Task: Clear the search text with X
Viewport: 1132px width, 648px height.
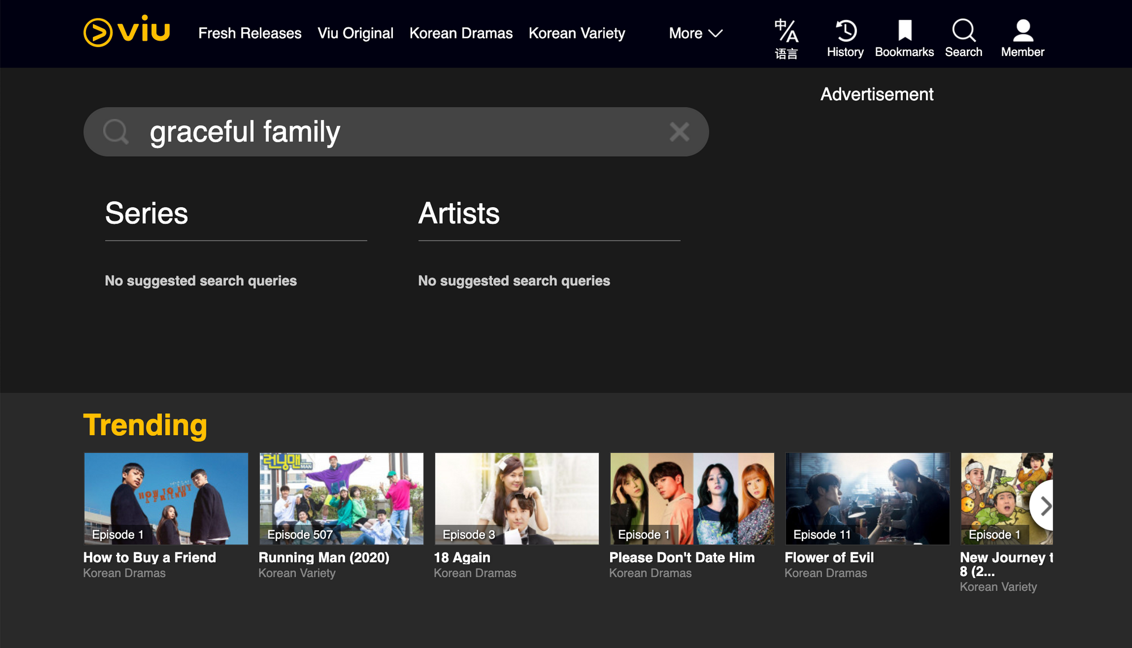Action: point(679,132)
